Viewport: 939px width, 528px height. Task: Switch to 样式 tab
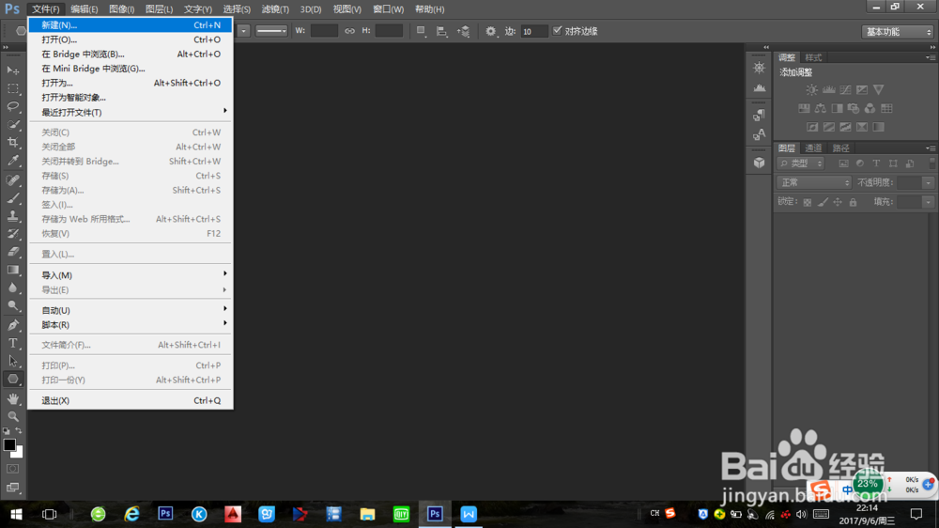tap(813, 57)
